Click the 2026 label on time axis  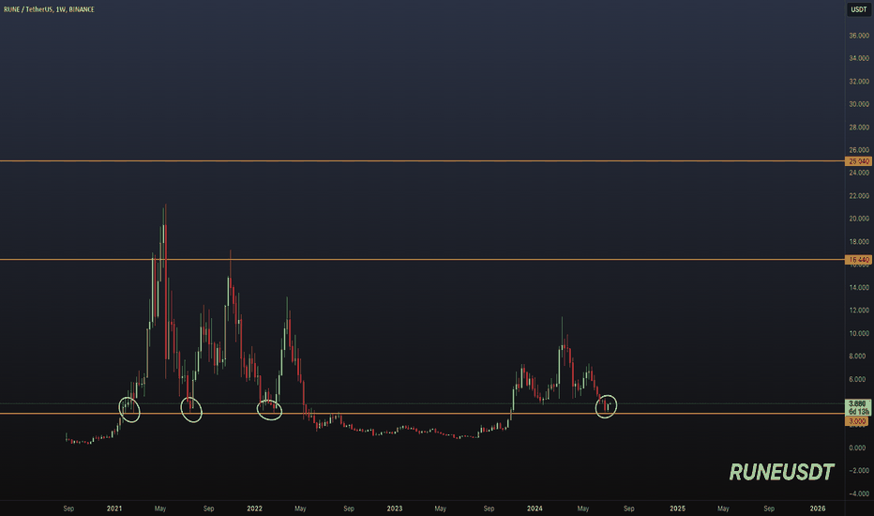(817, 508)
